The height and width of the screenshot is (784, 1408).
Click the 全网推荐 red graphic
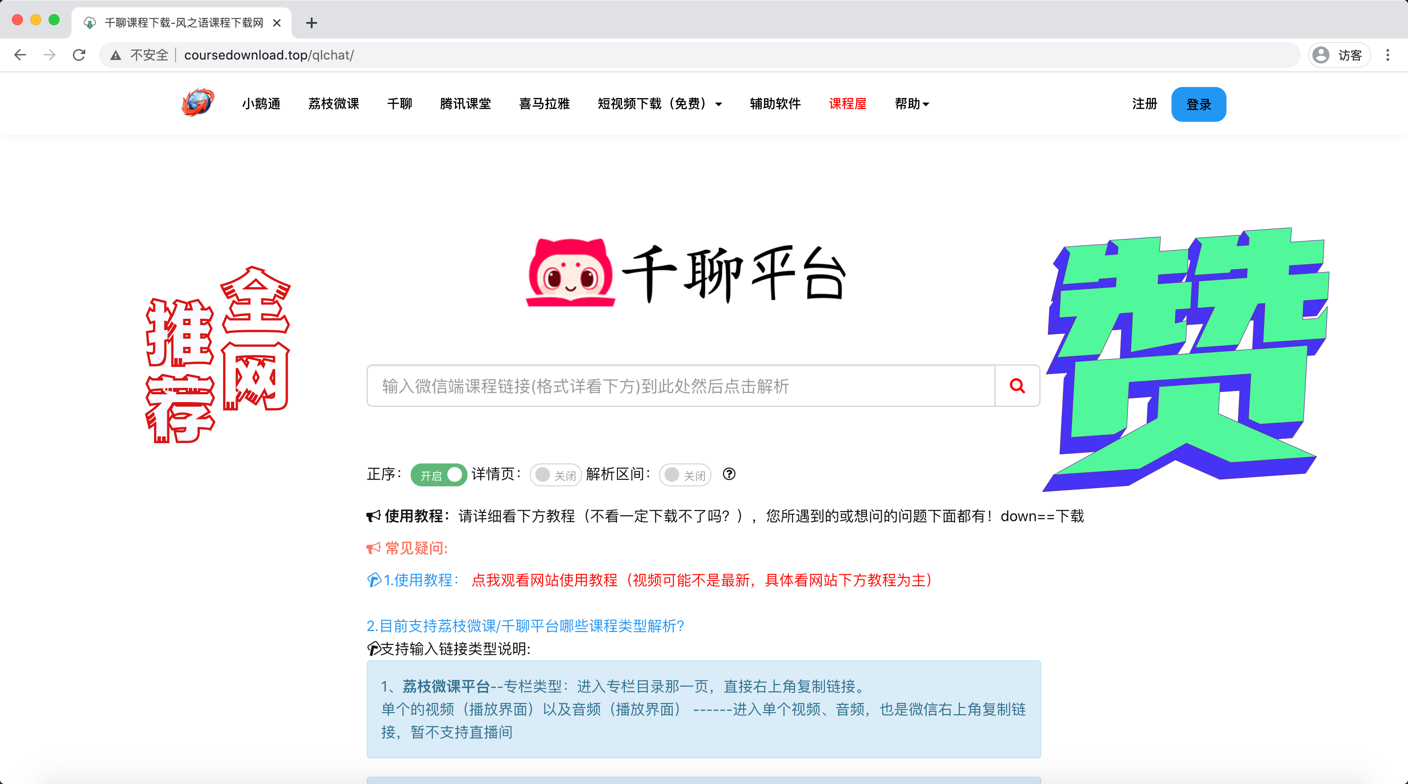(x=218, y=354)
